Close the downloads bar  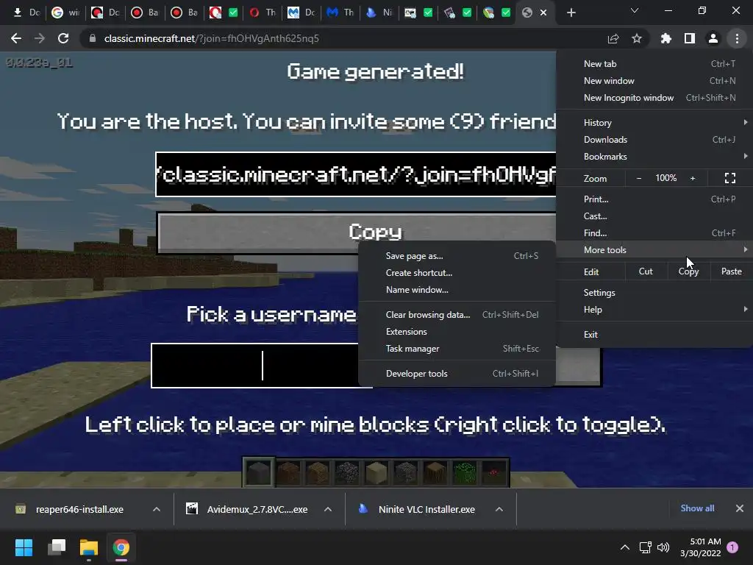point(740,508)
